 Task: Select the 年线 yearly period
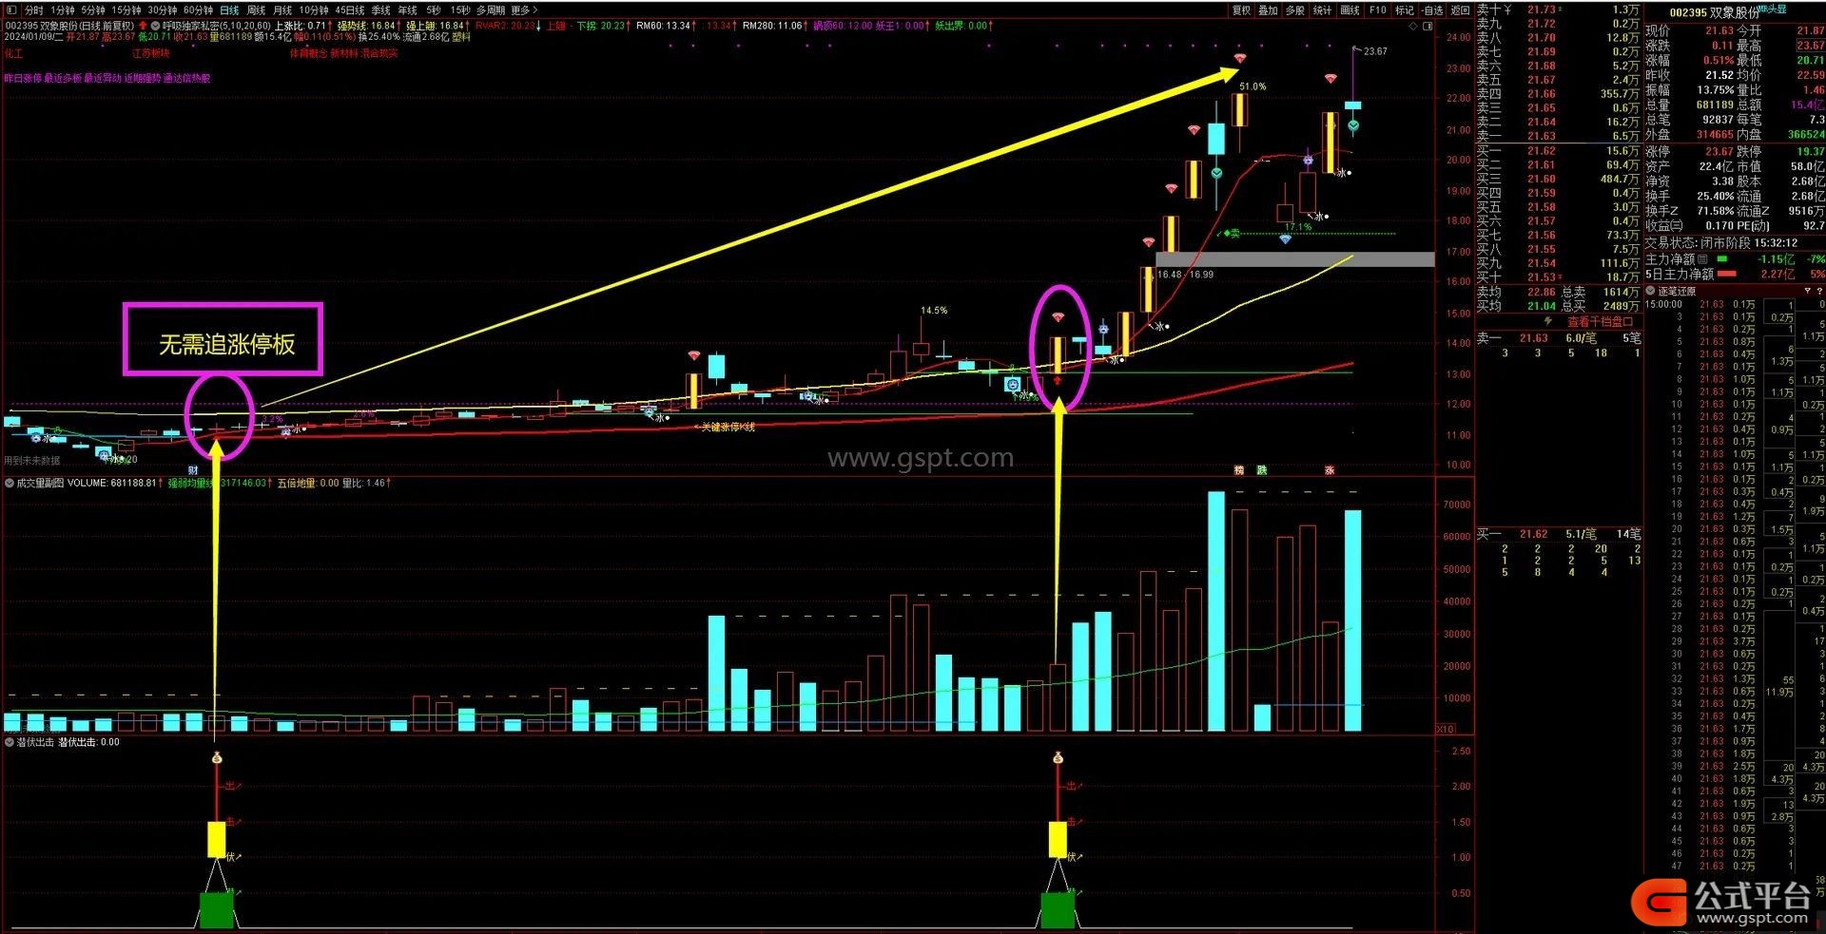point(408,10)
